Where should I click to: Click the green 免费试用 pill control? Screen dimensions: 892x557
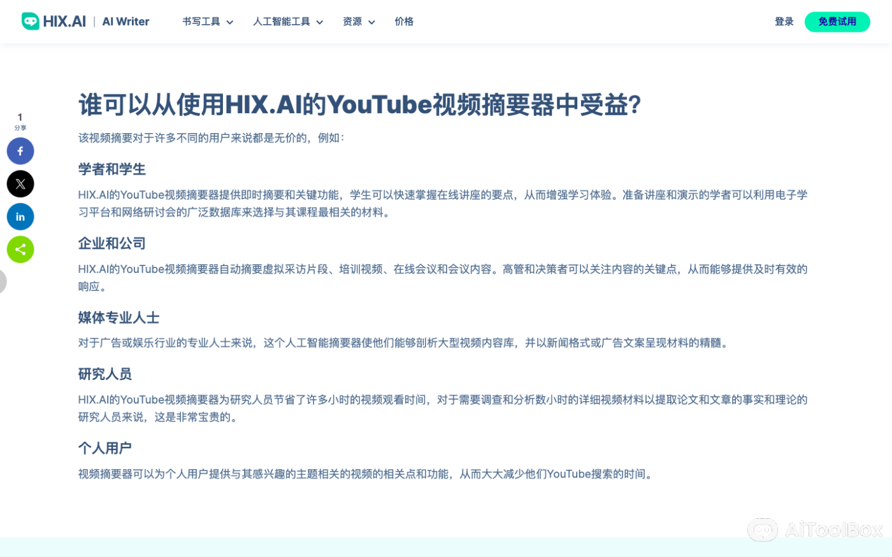click(x=837, y=21)
